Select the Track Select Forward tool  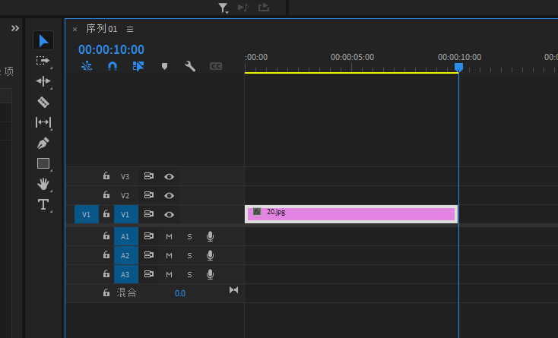[x=43, y=61]
